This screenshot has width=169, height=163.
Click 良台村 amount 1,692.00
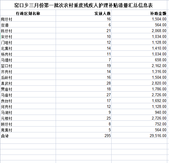pos(139,100)
